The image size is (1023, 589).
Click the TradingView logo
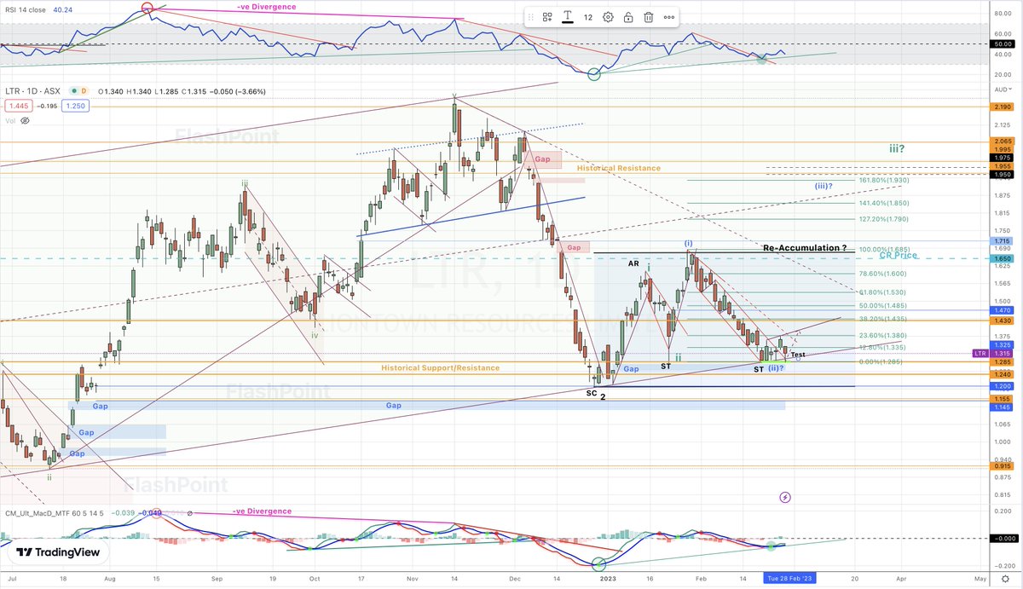57,552
